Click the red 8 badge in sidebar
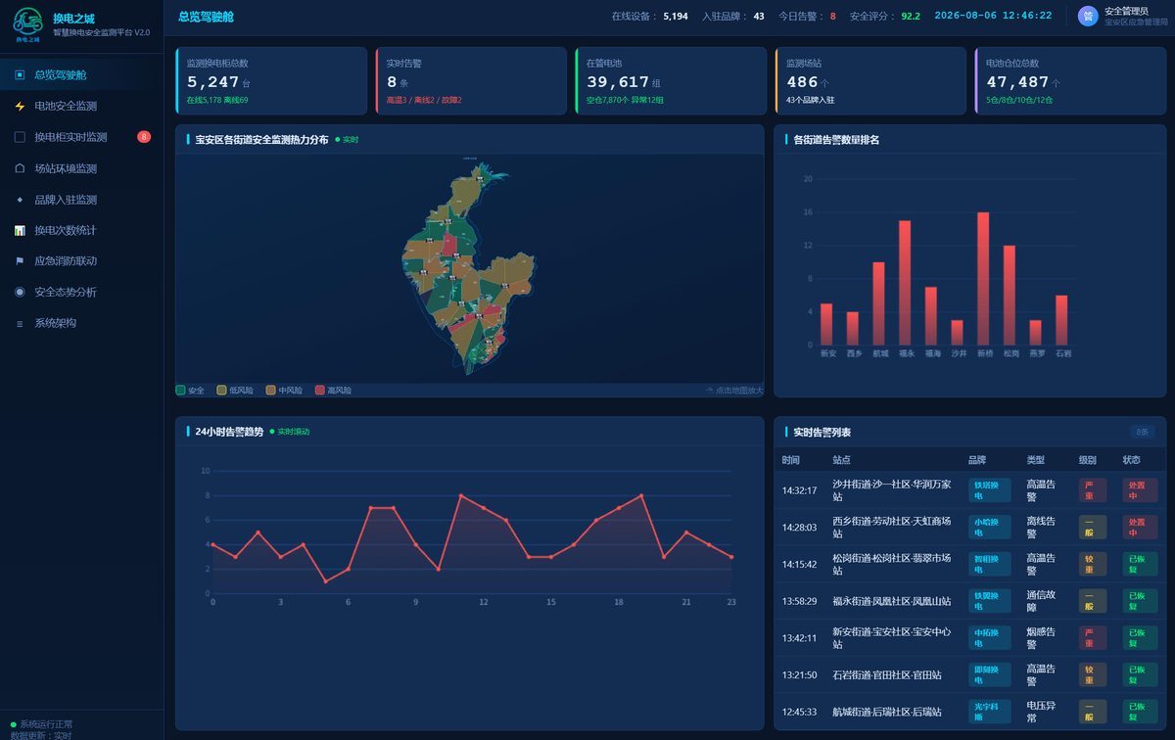The image size is (1175, 740). coord(144,137)
